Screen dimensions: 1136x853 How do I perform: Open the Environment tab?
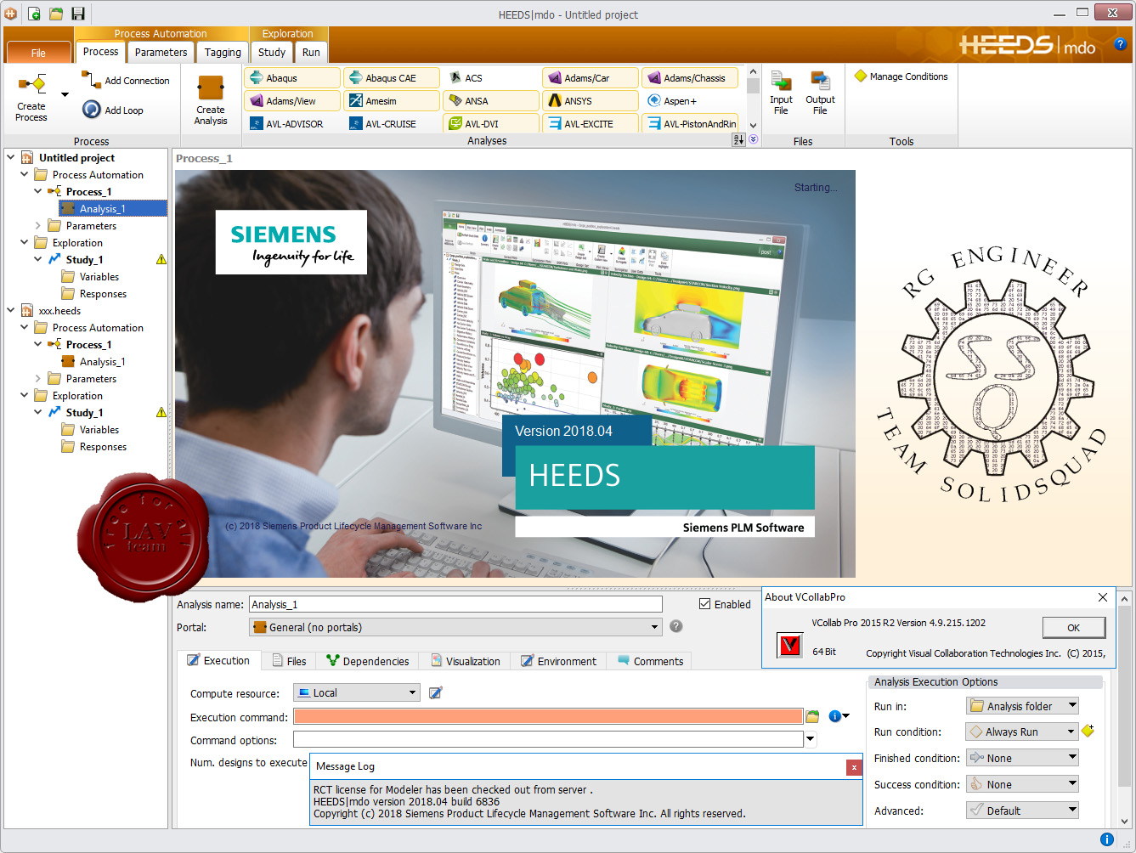(x=558, y=661)
